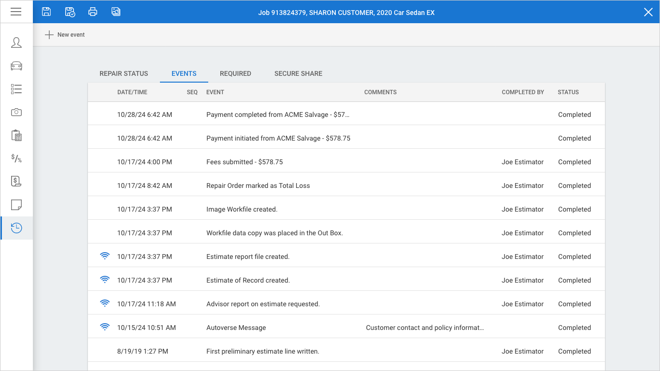
Task: Click the Print icon
Action: (93, 12)
